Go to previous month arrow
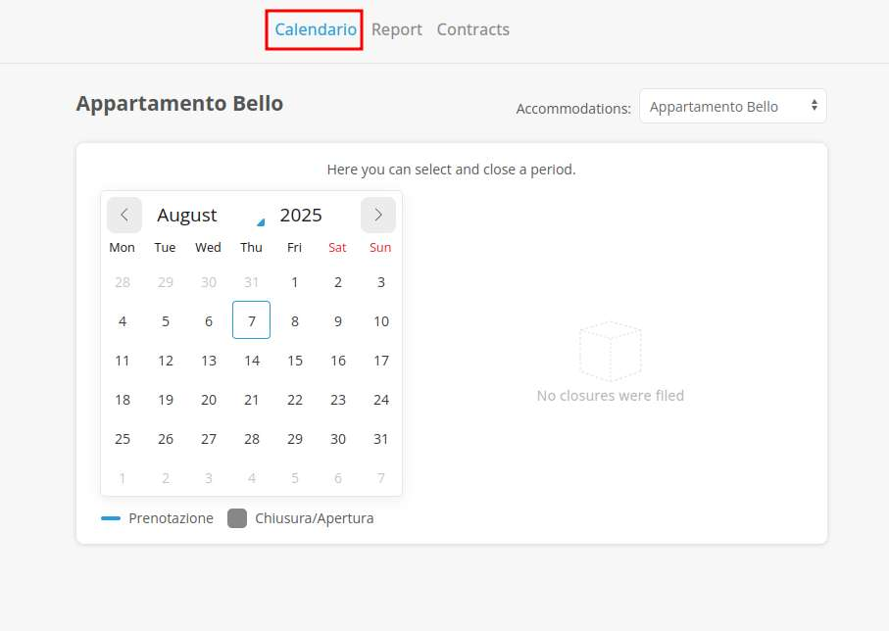Image resolution: width=889 pixels, height=631 pixels. 124,216
